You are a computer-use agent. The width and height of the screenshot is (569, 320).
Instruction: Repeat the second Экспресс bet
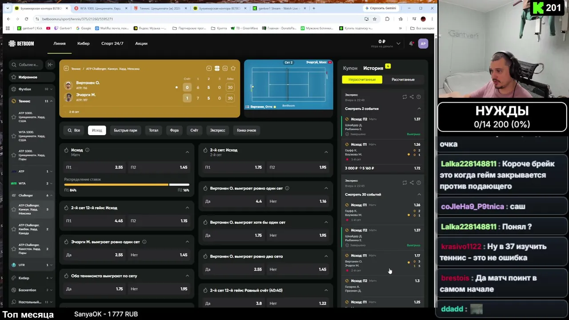click(405, 183)
